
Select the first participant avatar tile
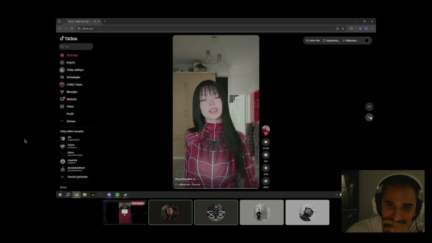coord(170,212)
